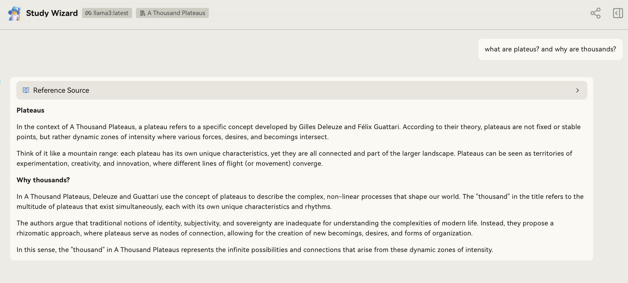Click the mountain range analogy paragraph

[294, 159]
